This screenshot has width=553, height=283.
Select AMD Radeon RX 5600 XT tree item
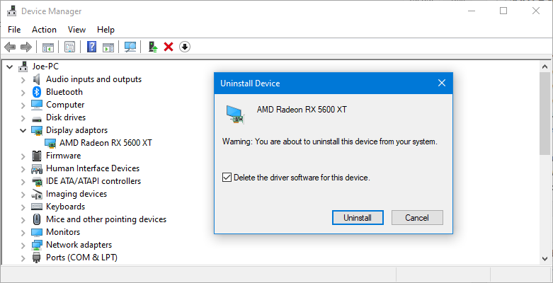[x=106, y=143]
